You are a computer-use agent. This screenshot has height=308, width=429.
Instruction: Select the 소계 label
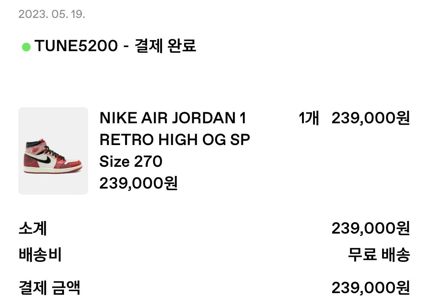coord(33,229)
